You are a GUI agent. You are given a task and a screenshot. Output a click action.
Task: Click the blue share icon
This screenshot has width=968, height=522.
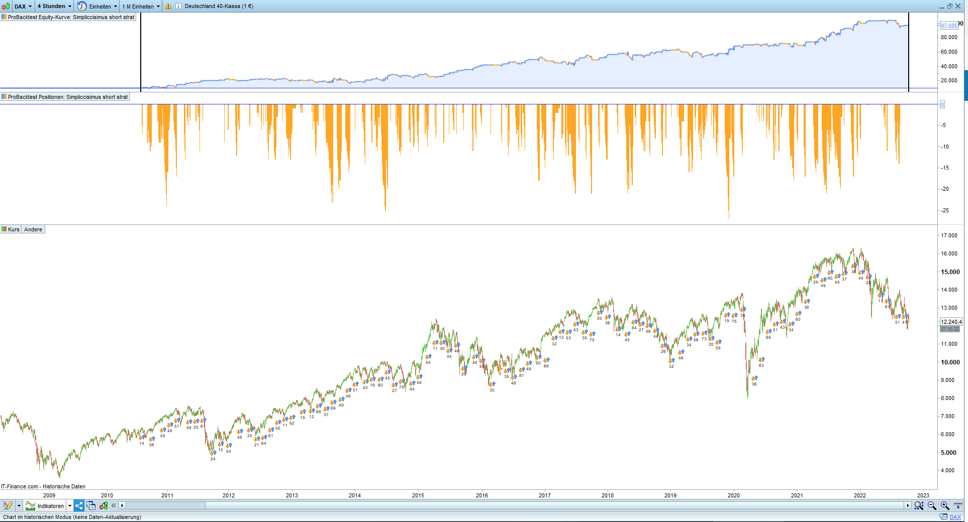pos(79,505)
